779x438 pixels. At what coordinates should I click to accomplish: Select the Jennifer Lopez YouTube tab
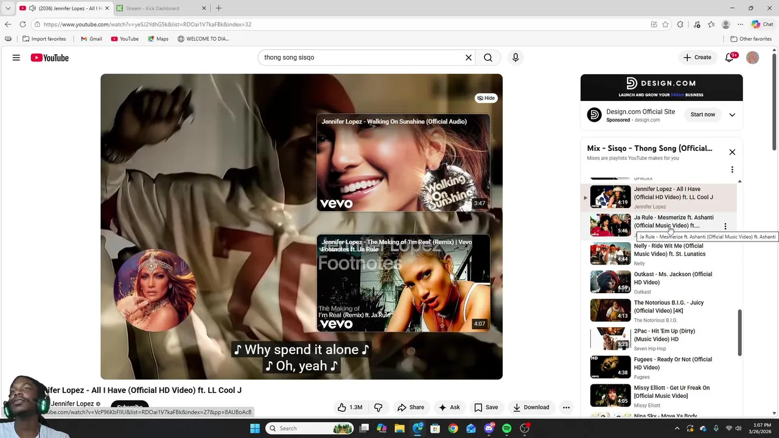pyautogui.click(x=64, y=9)
